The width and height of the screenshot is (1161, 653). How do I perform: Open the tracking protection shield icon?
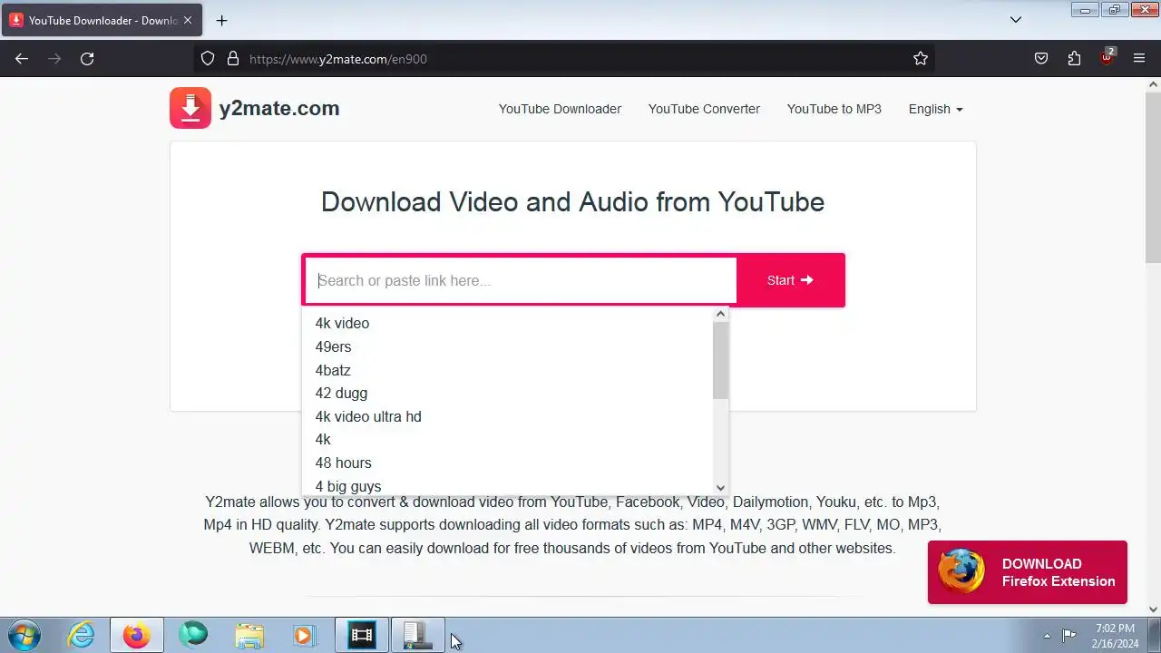coord(208,59)
